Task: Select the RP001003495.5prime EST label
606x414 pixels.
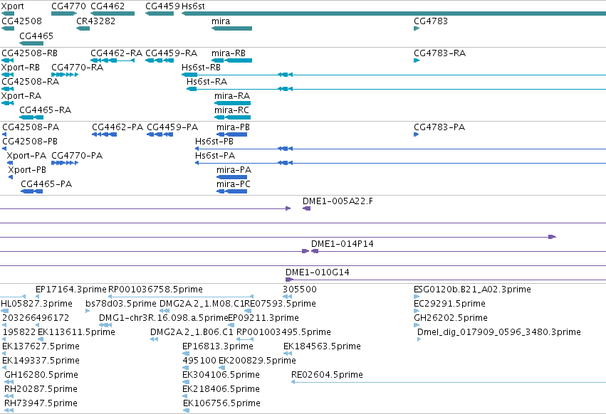Action: (x=283, y=332)
